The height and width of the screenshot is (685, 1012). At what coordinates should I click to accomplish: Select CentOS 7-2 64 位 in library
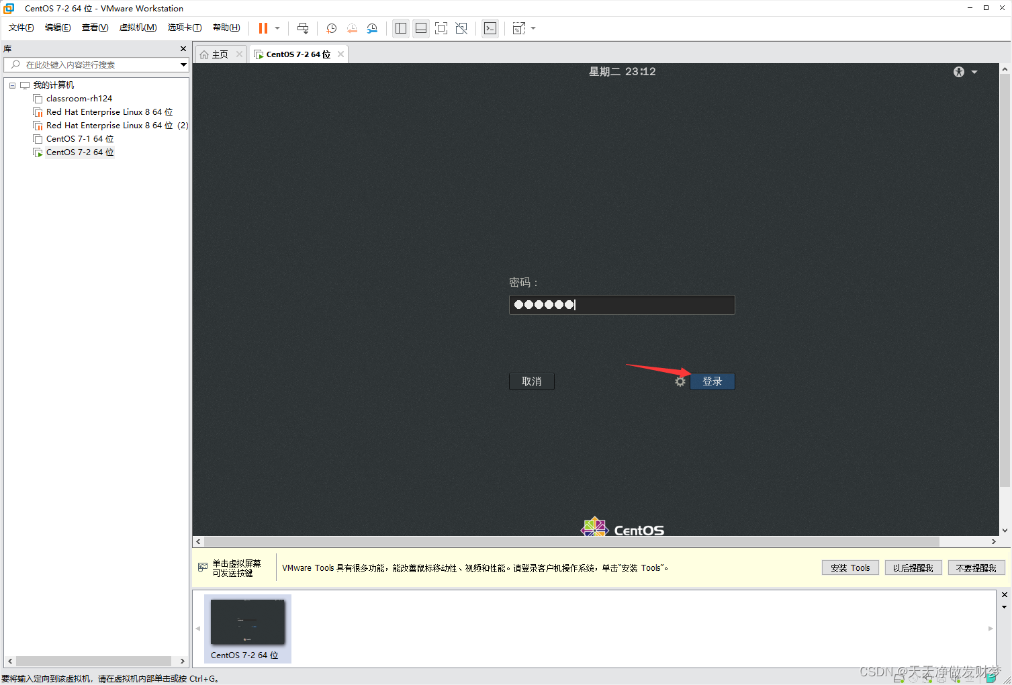tap(80, 152)
